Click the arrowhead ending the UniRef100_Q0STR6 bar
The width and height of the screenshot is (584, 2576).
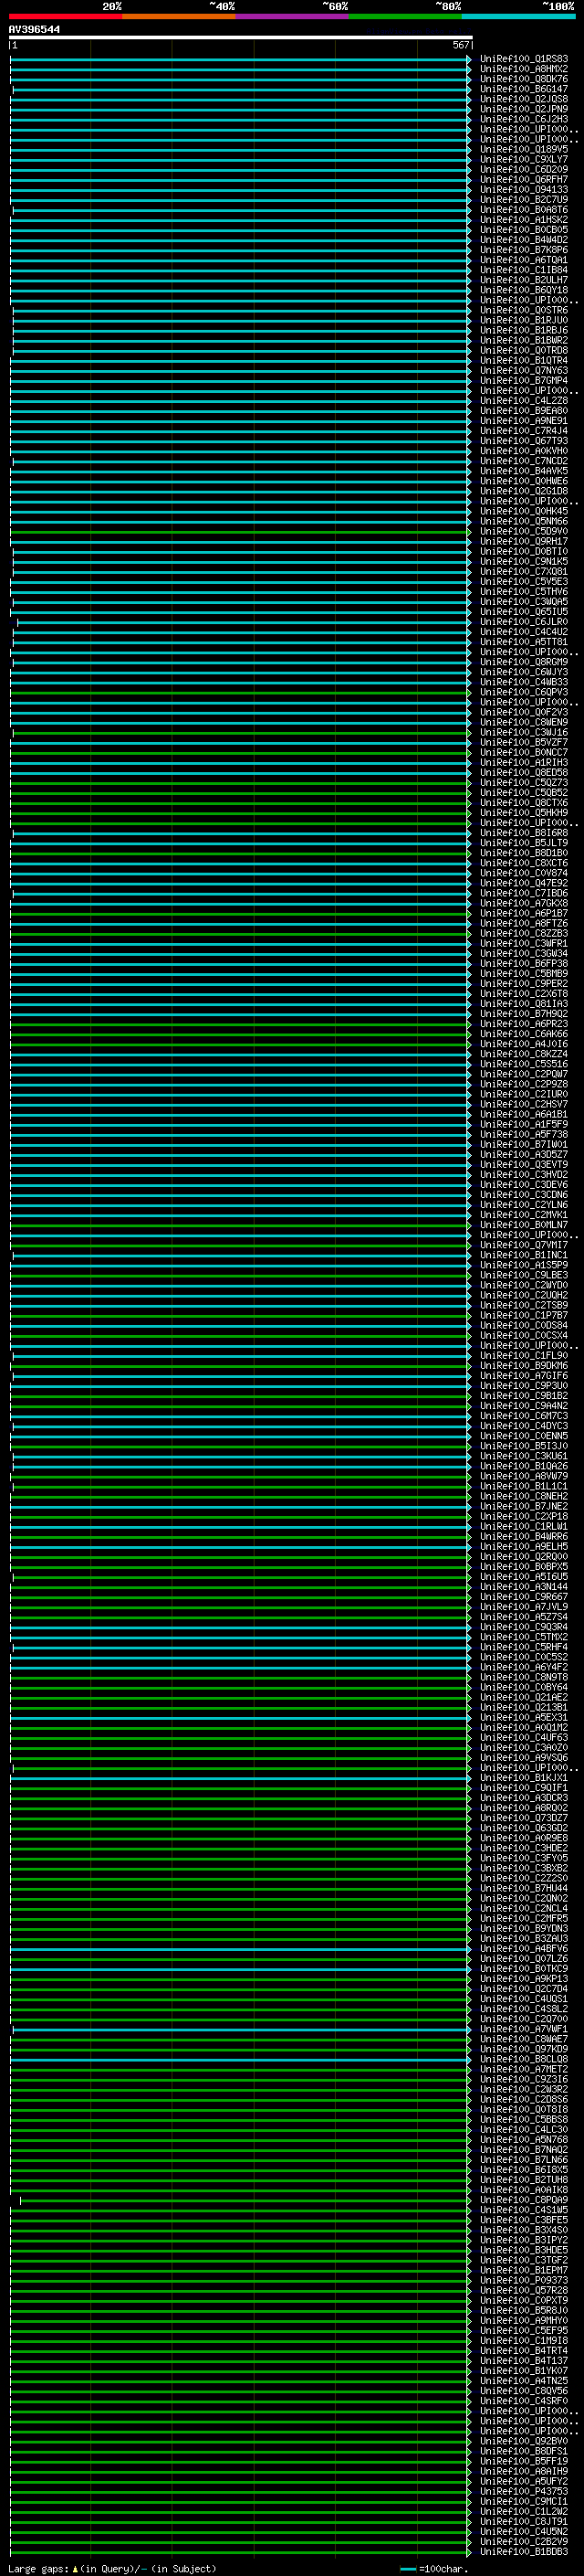[x=468, y=311]
